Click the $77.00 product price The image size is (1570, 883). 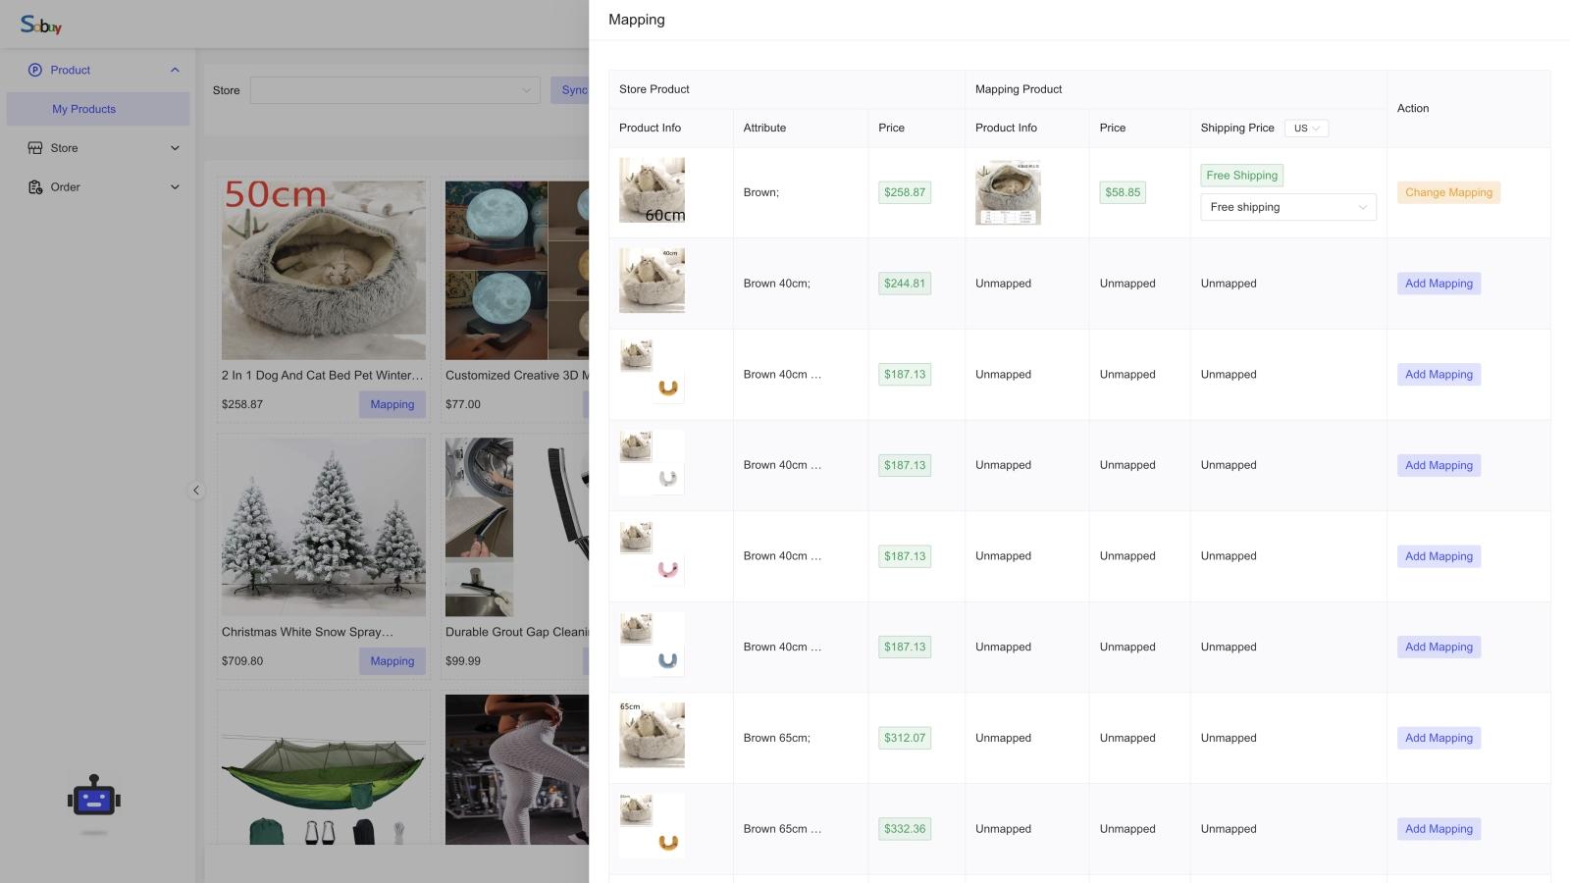(x=463, y=404)
